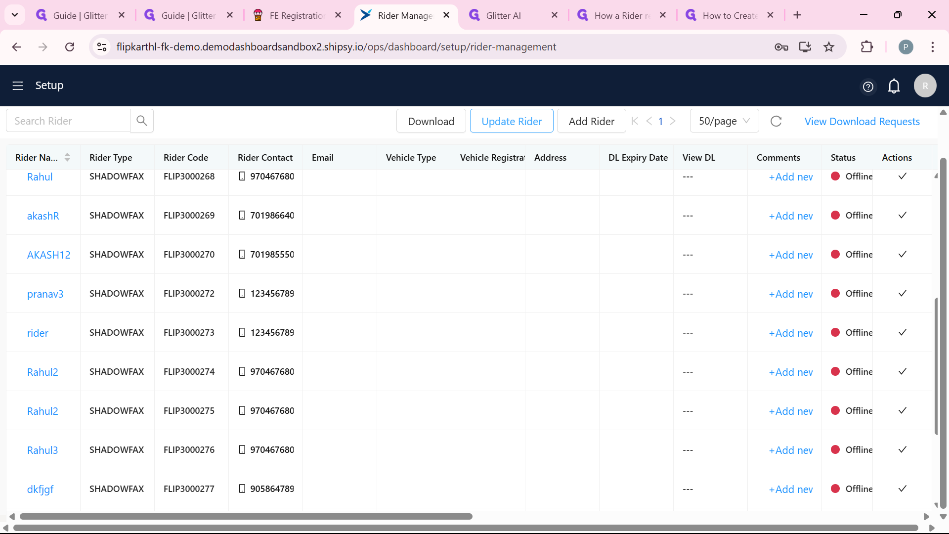Image resolution: width=949 pixels, height=534 pixels.
Task: Go to previous page arrow
Action: click(649, 121)
